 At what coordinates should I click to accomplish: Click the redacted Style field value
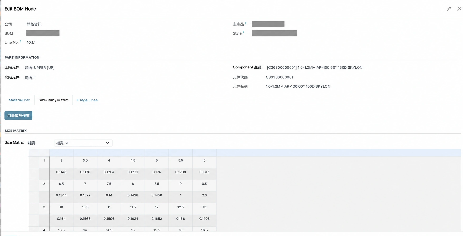(274, 33)
